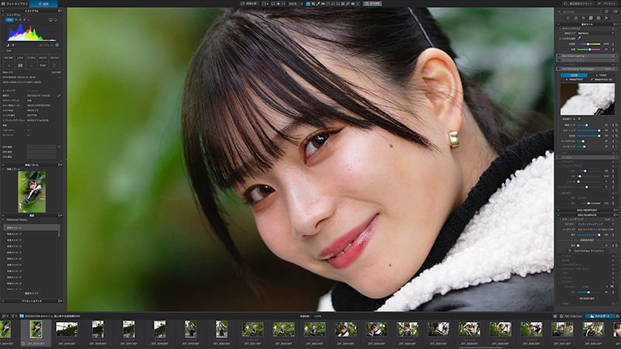
Task: Open the histogram panel menu icon
Action: pos(60,11)
